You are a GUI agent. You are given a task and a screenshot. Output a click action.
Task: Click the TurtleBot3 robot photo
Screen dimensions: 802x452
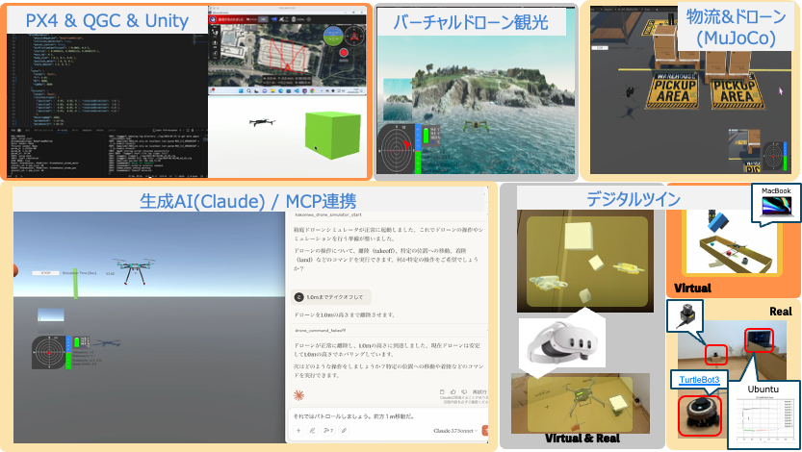pos(700,415)
